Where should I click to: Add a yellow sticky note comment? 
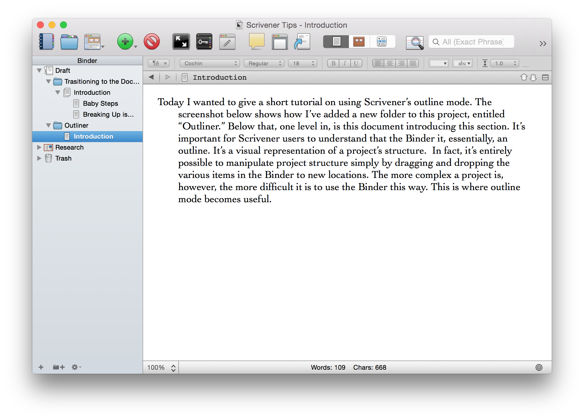coord(257,41)
